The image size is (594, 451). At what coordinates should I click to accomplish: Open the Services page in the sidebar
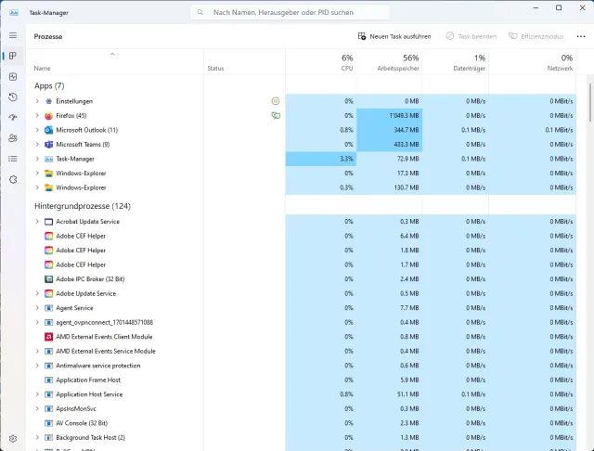tap(13, 179)
